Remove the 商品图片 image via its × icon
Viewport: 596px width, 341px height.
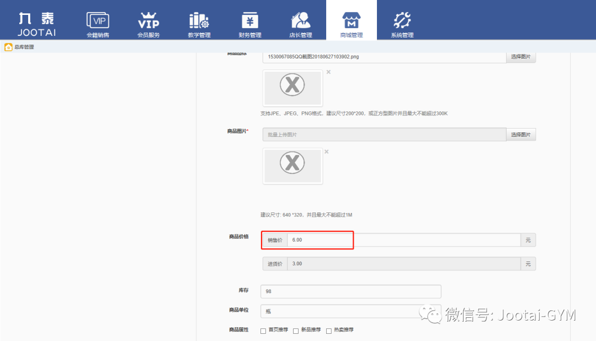(x=328, y=151)
